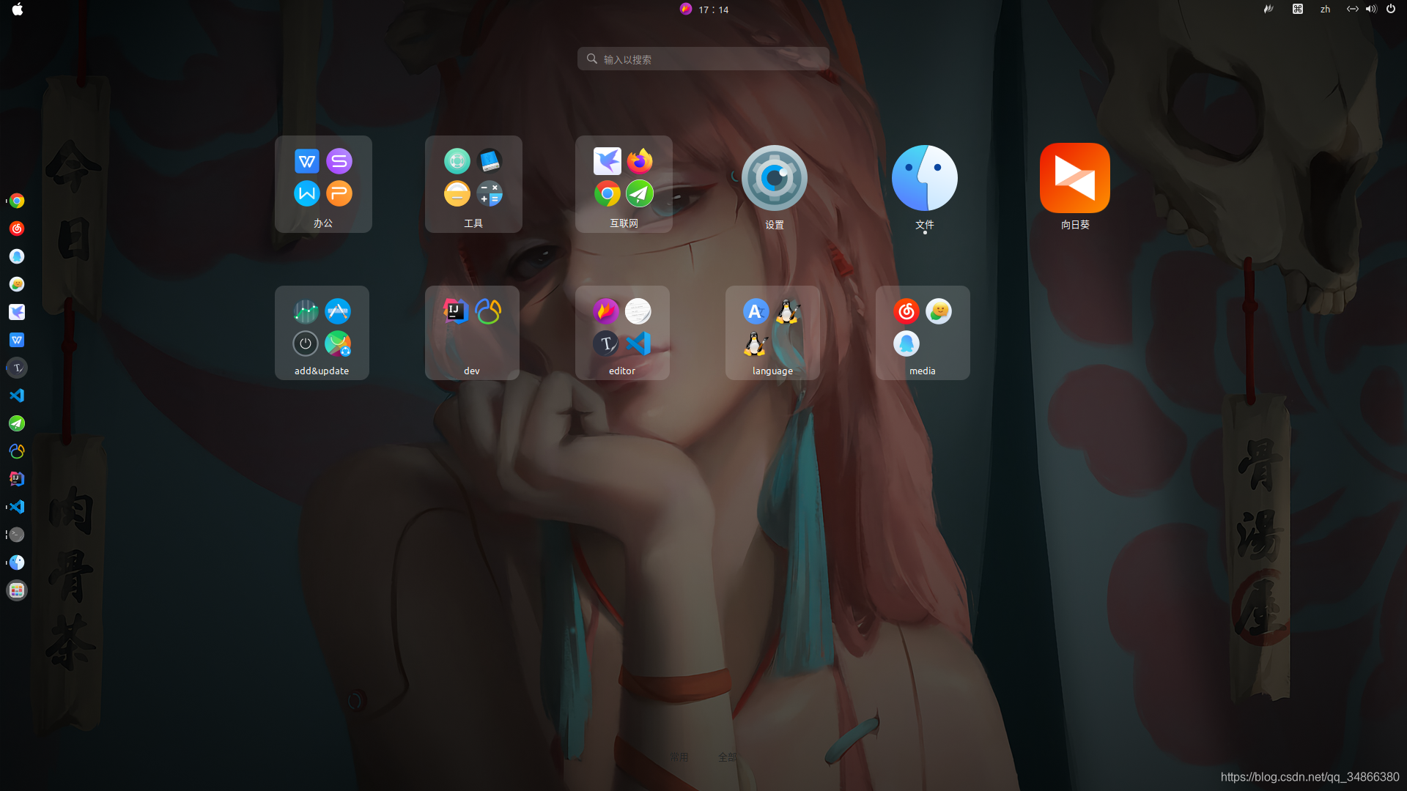1407x791 pixels.
Task: Focus the 输入以搜索 search field
Action: tap(703, 59)
